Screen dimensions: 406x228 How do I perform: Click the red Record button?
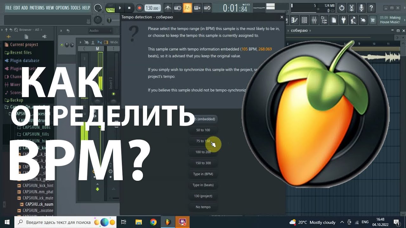click(139, 8)
